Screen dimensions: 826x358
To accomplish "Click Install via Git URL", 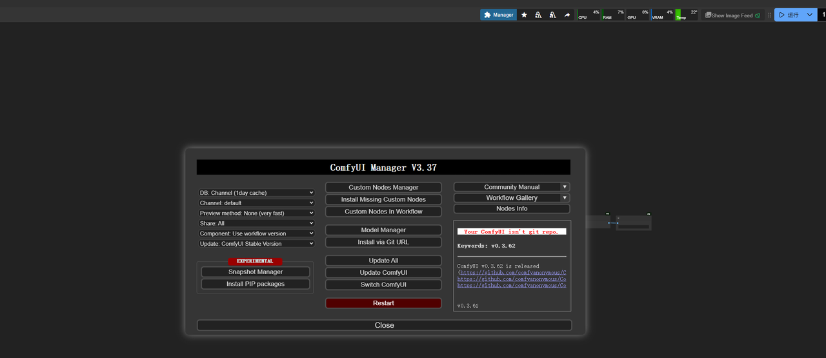I will point(383,242).
